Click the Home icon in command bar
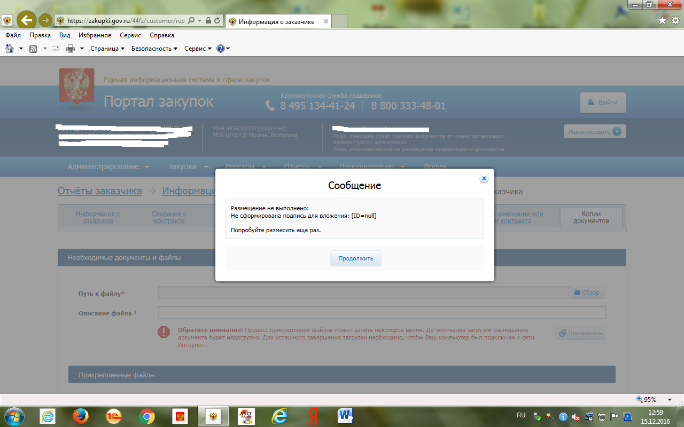Viewport: 684px width, 427px height. pyautogui.click(x=9, y=49)
